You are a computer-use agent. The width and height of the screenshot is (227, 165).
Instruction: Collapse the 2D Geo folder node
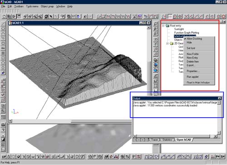pos(168,44)
